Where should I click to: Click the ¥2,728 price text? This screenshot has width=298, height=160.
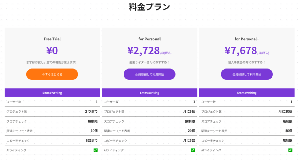pyautogui.click(x=144, y=51)
